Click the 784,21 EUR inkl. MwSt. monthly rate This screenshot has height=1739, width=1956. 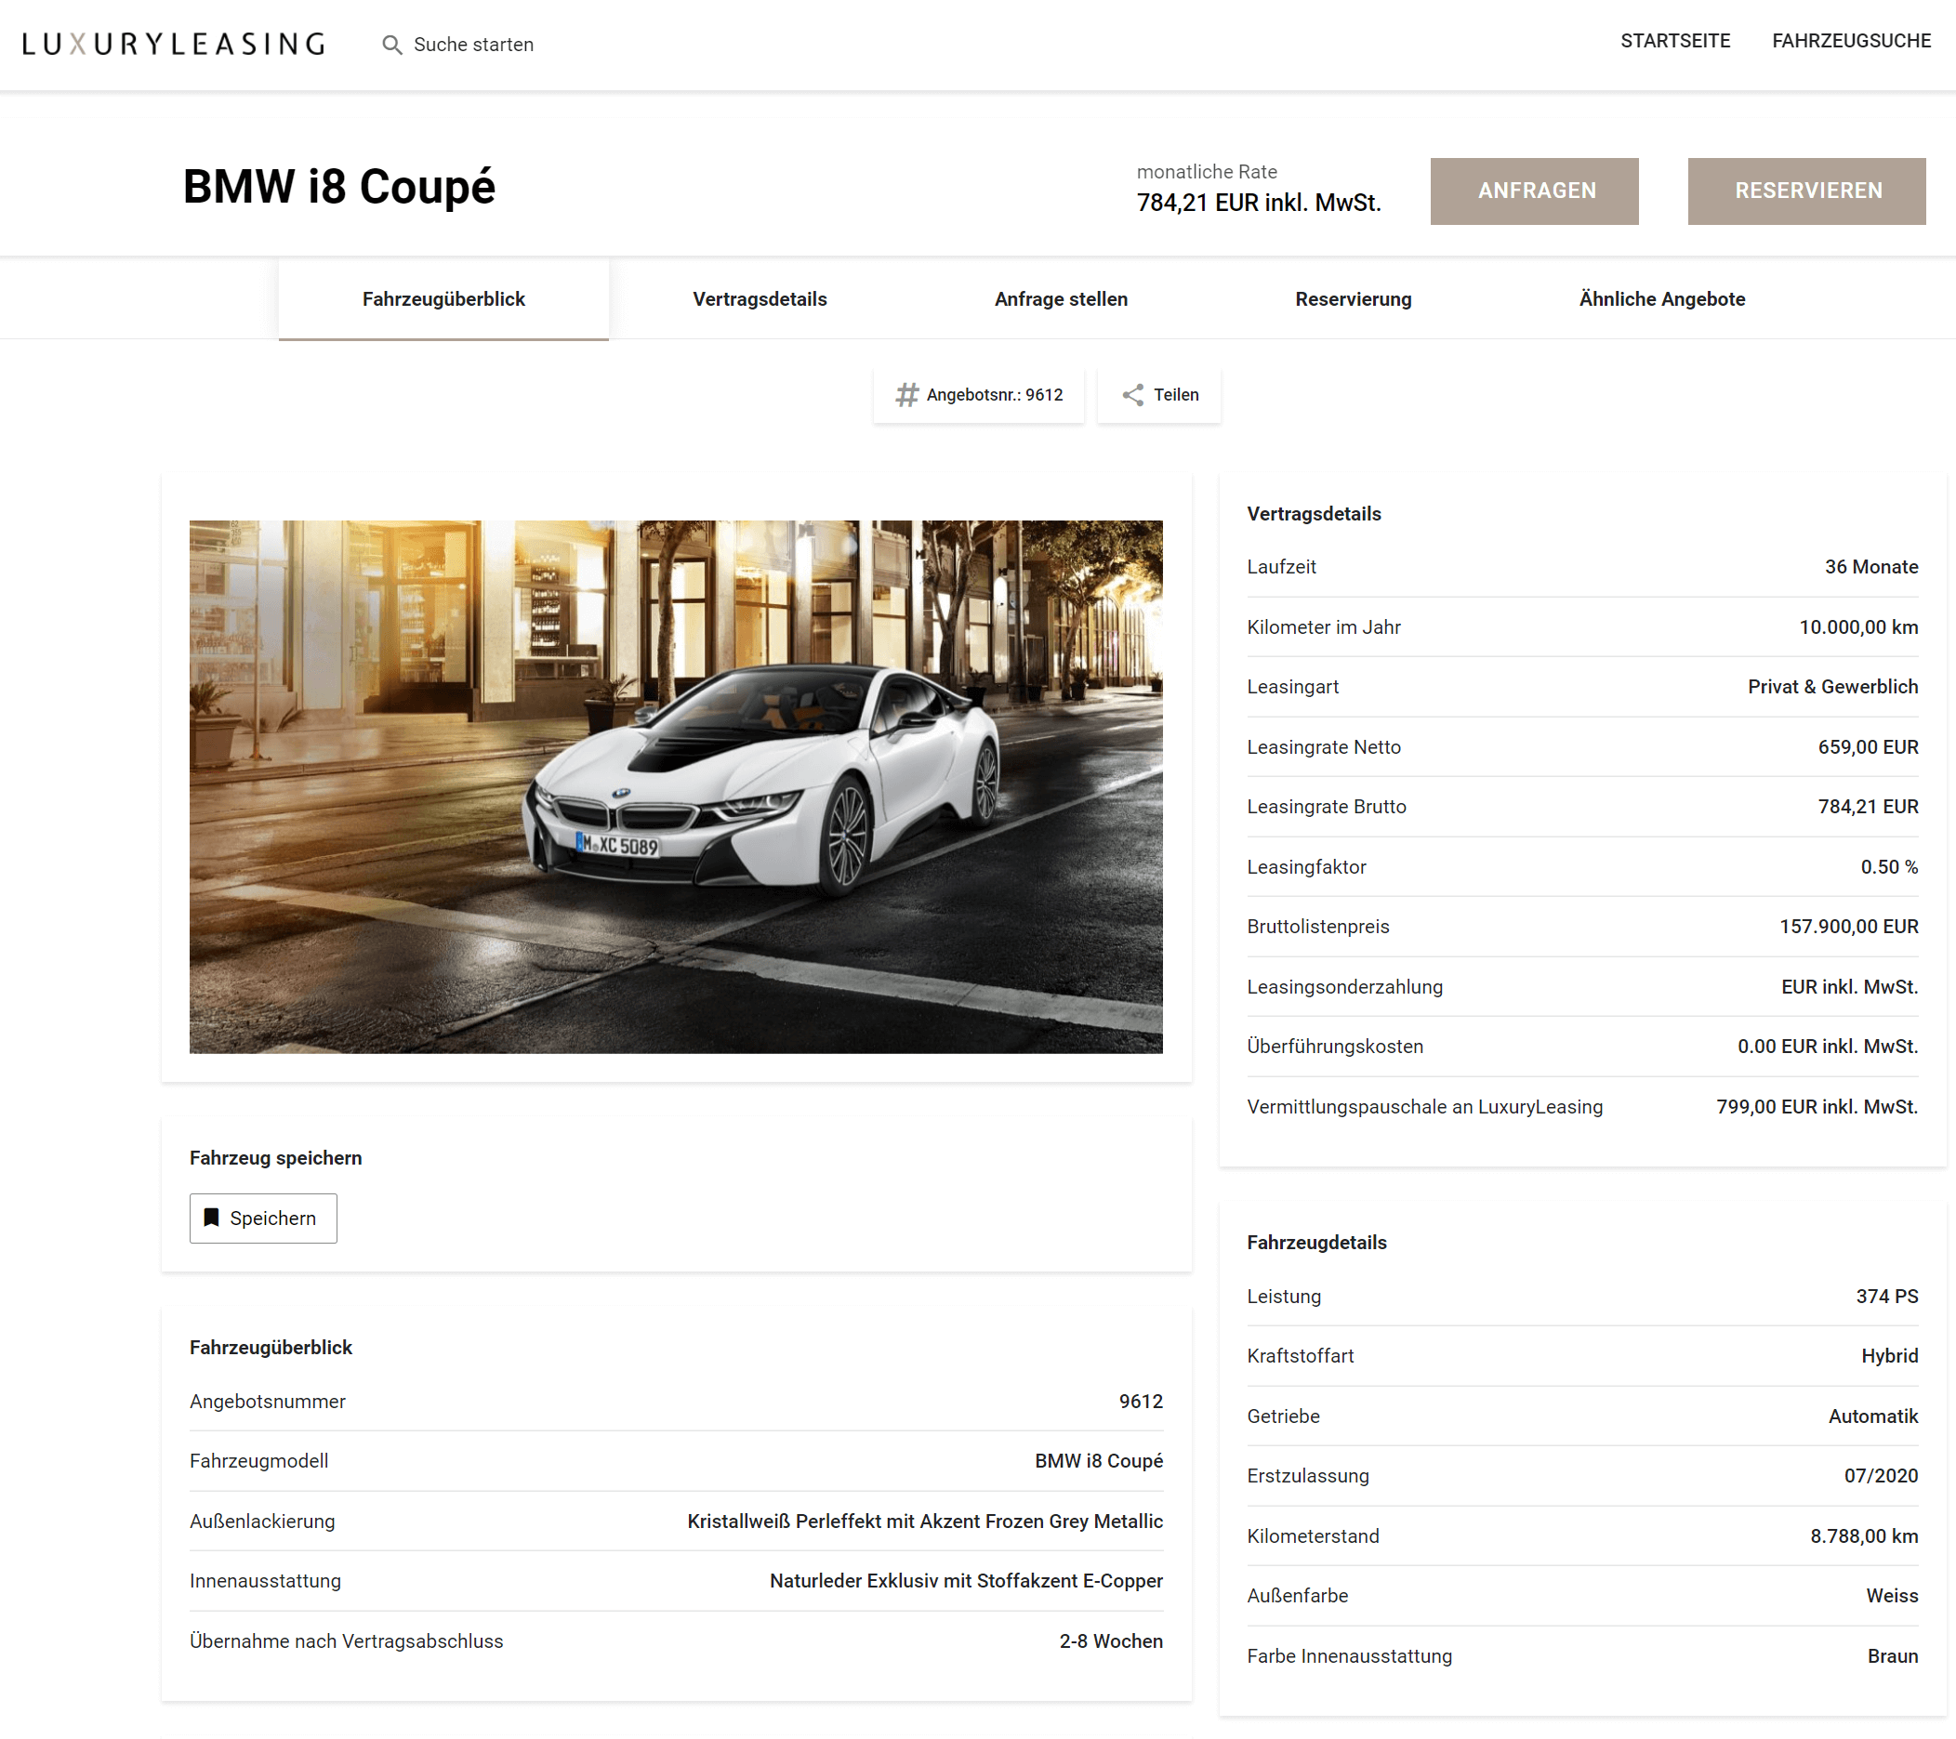pyautogui.click(x=1259, y=203)
